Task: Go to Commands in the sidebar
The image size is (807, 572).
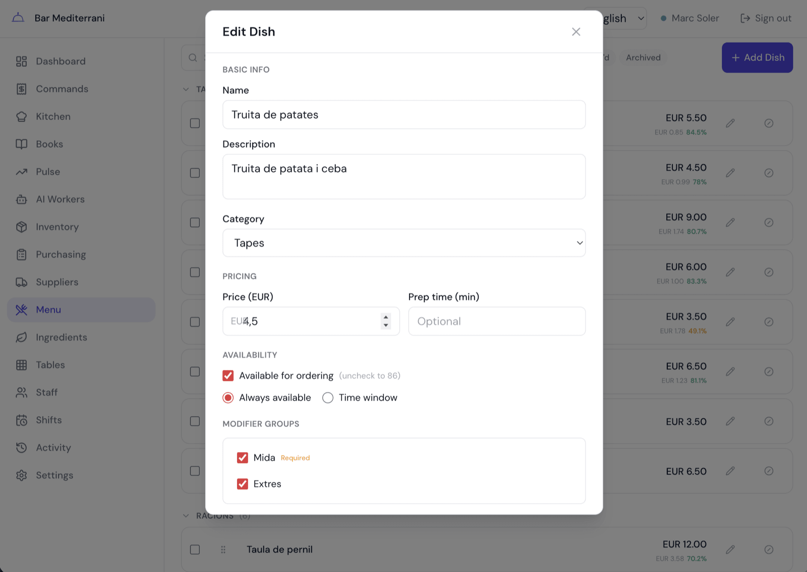Action: (x=62, y=89)
